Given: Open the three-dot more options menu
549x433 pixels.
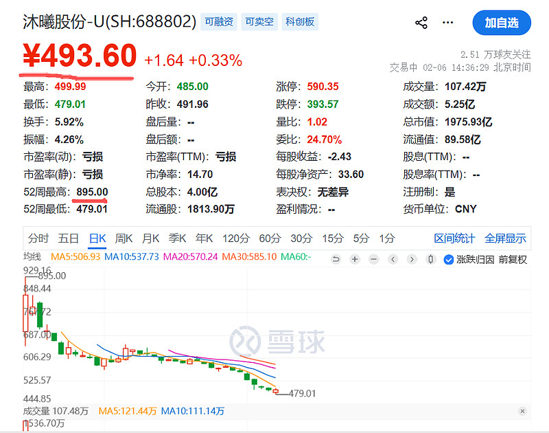Looking at the screenshot, I should tap(448, 23).
